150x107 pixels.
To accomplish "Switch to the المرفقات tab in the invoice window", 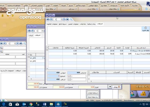I will click(x=100, y=24).
